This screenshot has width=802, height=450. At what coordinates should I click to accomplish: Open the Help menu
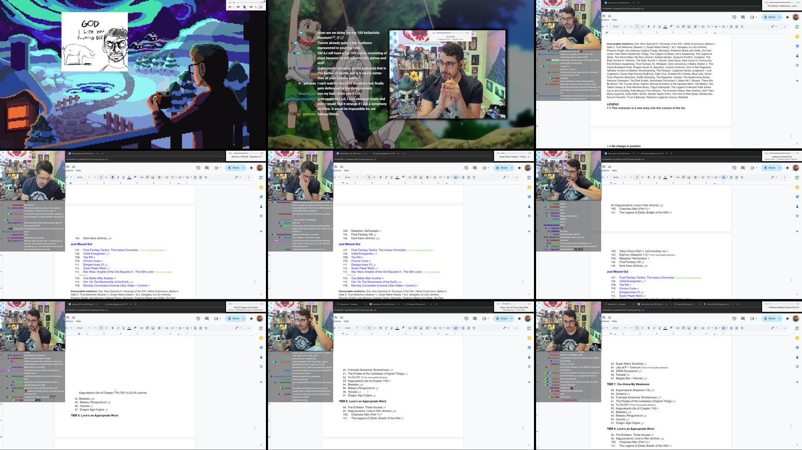[614, 20]
